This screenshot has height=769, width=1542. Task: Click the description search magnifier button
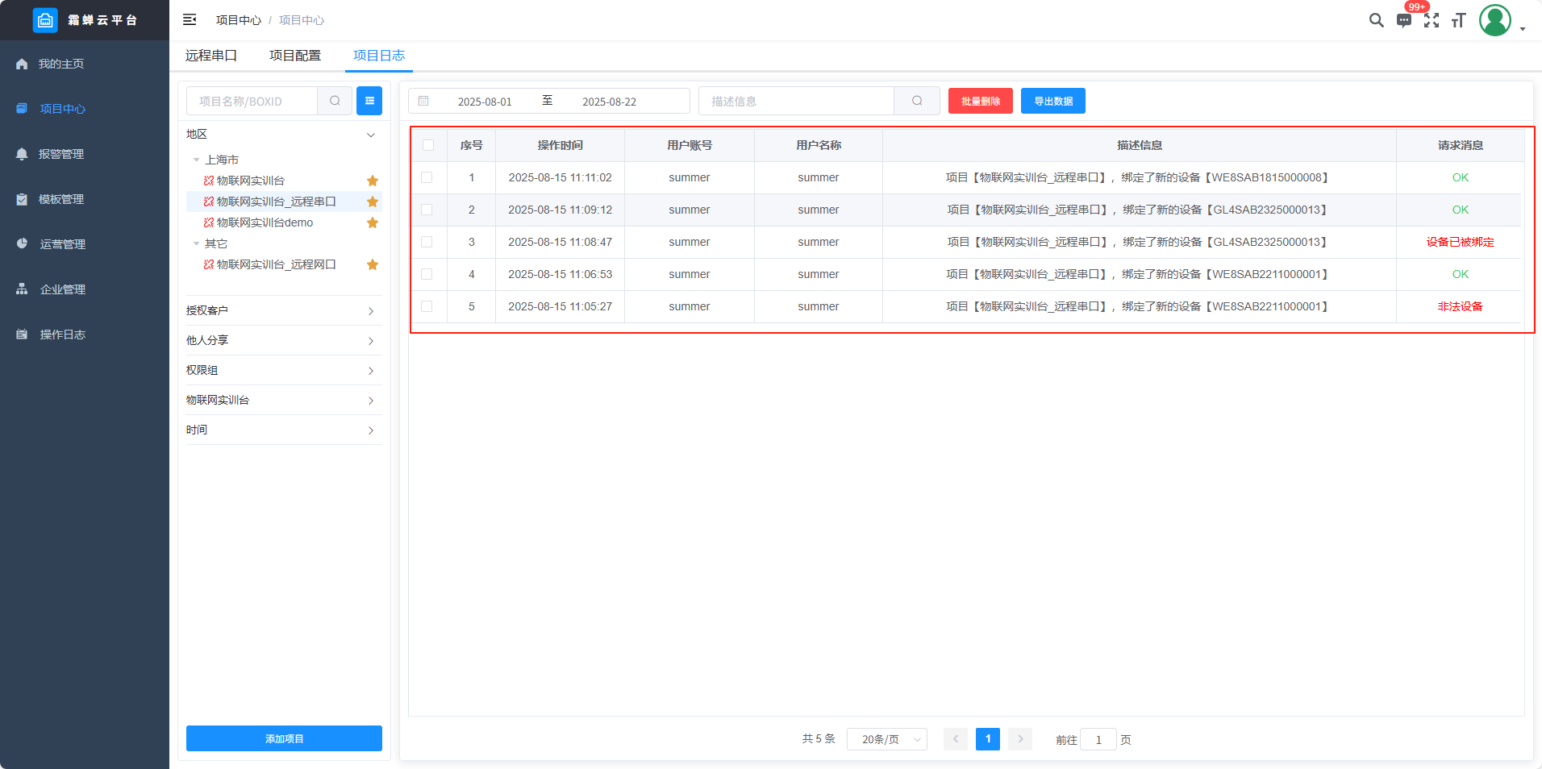917,101
